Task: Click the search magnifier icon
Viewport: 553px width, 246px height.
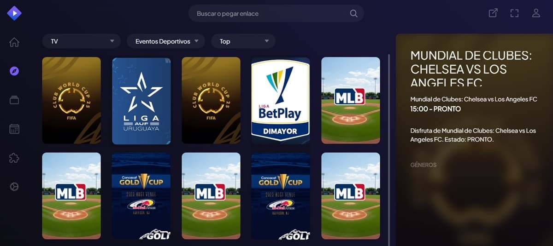Action: pyautogui.click(x=353, y=13)
